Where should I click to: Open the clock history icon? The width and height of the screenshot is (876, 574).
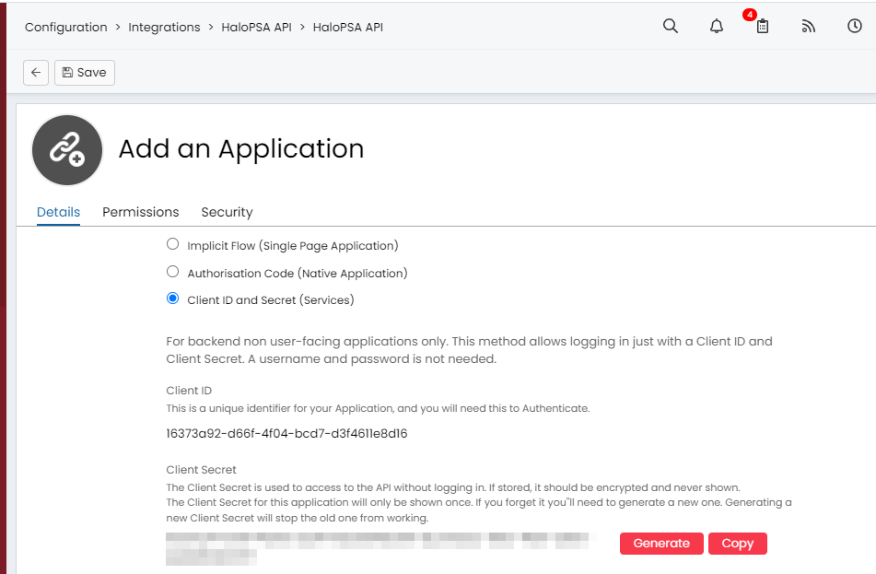tap(854, 27)
